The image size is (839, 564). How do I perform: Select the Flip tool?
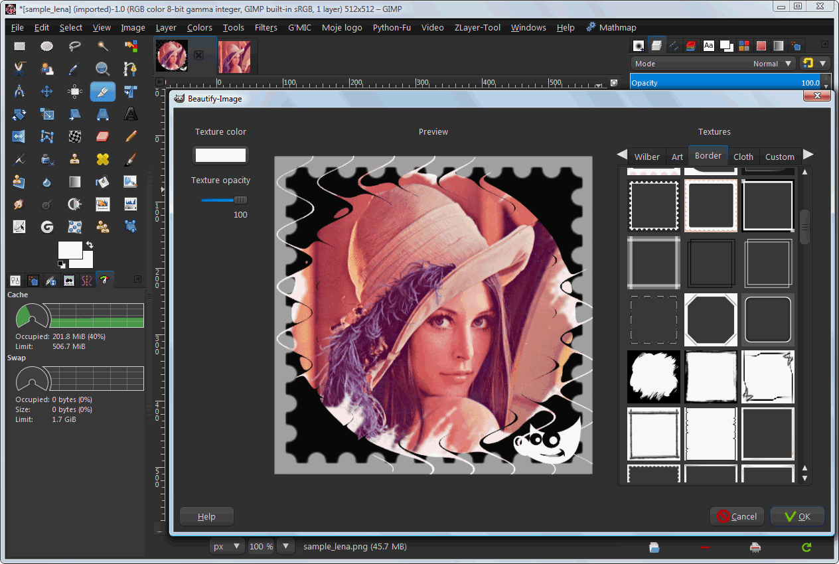coord(19,137)
